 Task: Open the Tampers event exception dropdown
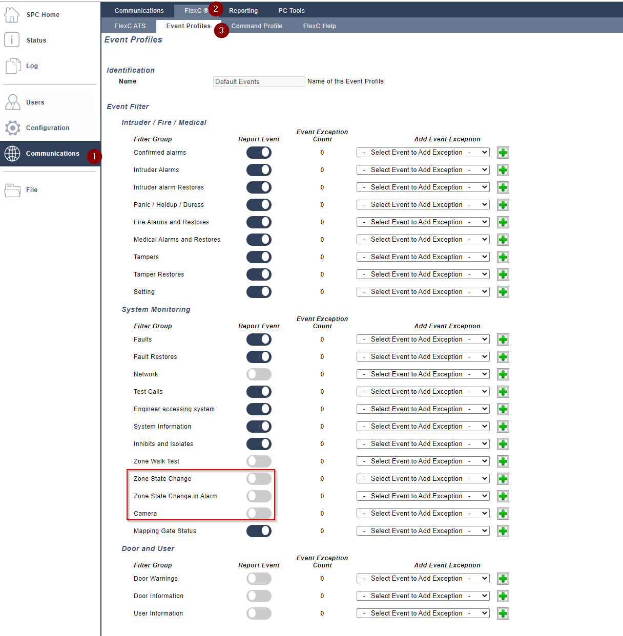pyautogui.click(x=423, y=257)
